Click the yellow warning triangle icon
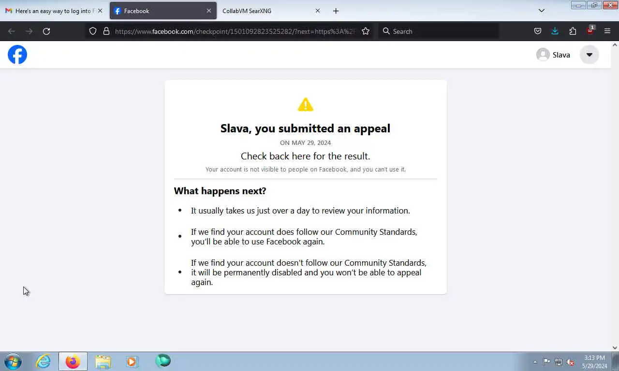Viewport: 619px width, 371px height. pos(306,104)
